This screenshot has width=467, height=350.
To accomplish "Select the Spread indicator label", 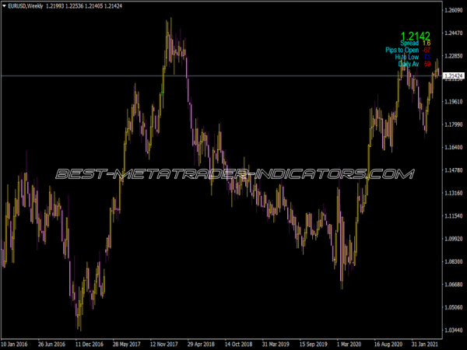I will [409, 44].
